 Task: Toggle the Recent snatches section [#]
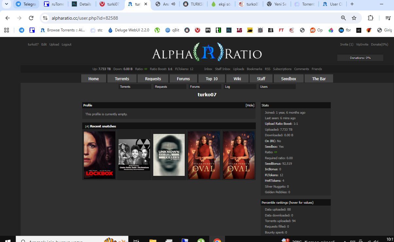87,126
